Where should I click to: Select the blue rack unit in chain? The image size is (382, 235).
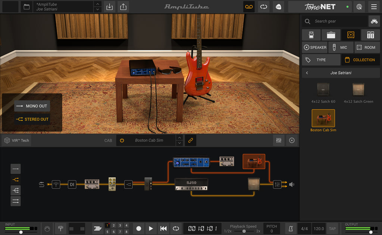tap(191, 162)
